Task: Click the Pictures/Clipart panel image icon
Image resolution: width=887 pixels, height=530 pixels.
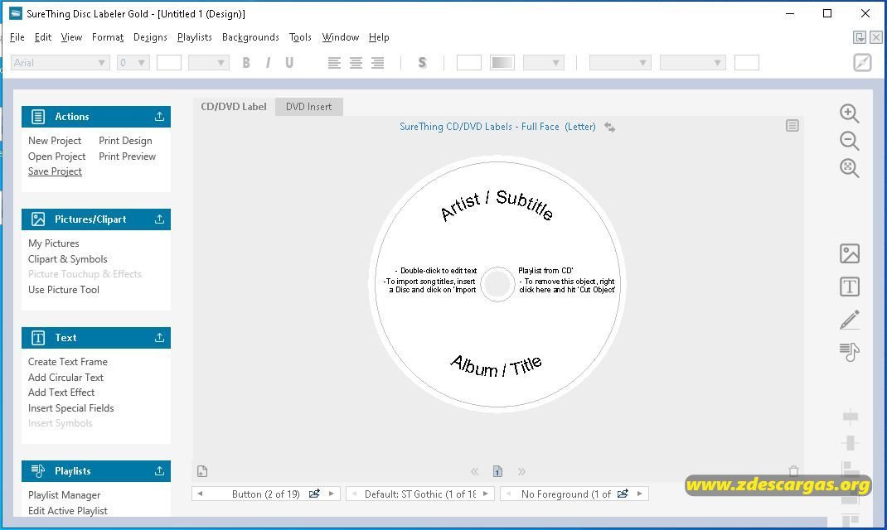Action: (38, 219)
